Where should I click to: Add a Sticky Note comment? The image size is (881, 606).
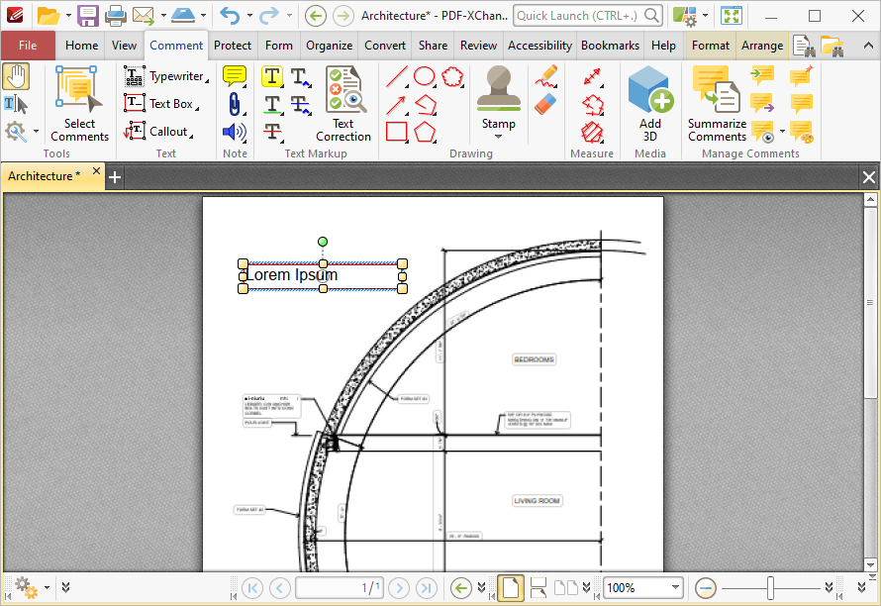point(235,76)
